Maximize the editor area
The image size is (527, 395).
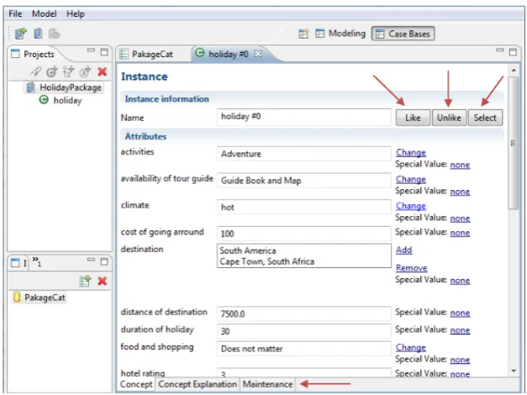coord(513,52)
